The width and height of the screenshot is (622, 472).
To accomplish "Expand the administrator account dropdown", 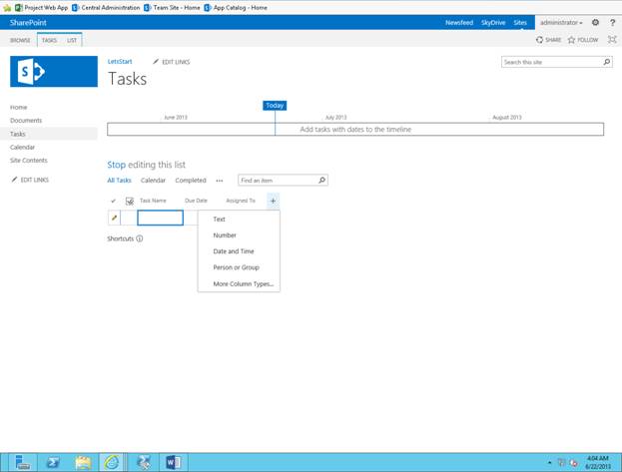I will pyautogui.click(x=561, y=23).
